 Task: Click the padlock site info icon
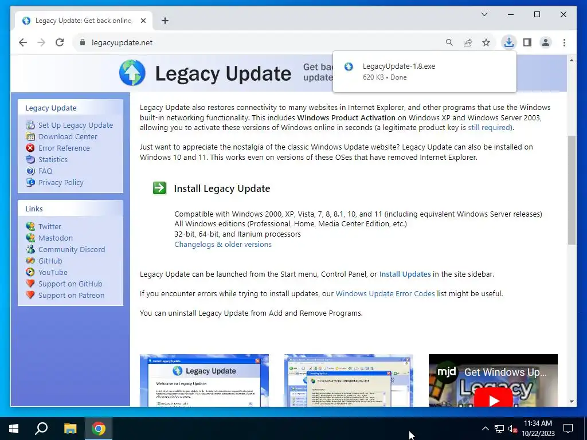[x=83, y=42]
